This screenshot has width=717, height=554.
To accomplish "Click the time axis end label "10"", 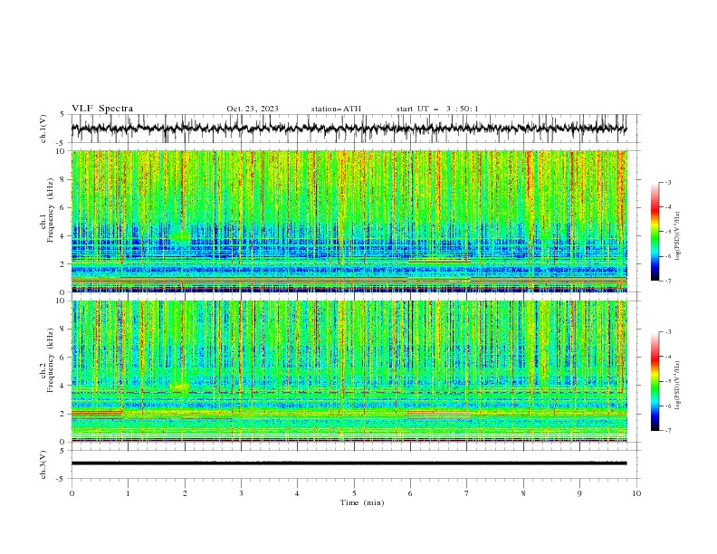I will coord(636,493).
